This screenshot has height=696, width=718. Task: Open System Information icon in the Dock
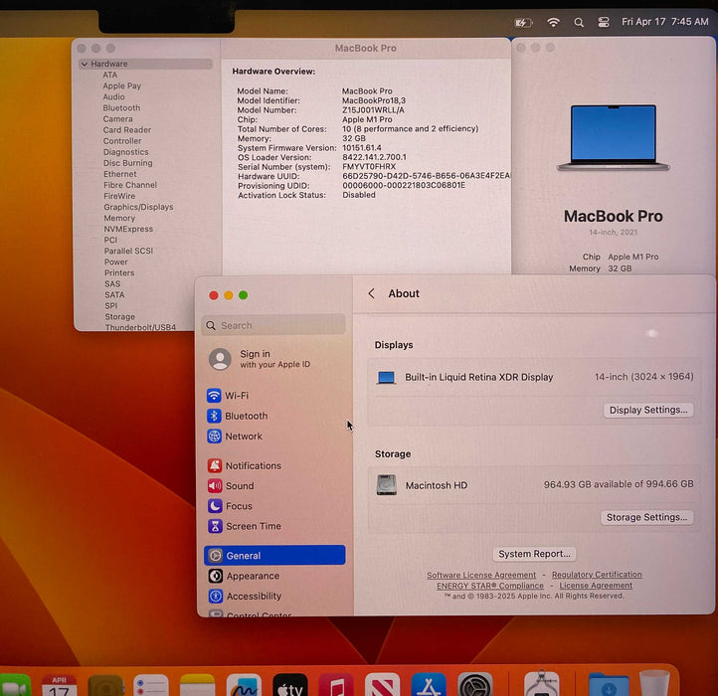pos(542,684)
